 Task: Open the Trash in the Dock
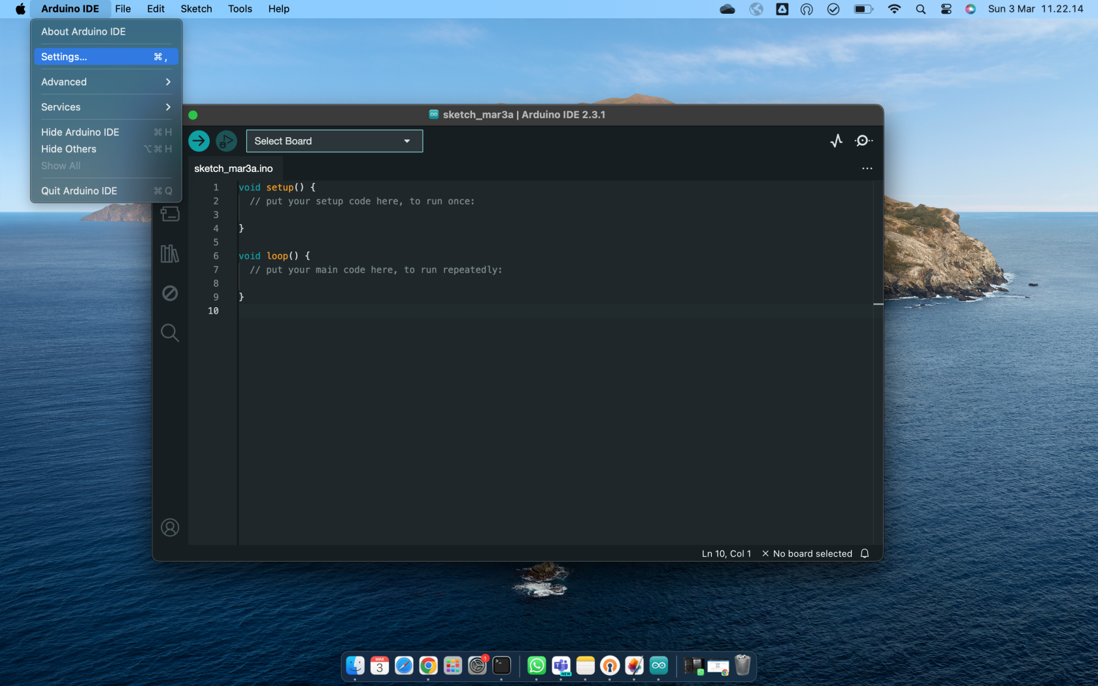pos(742,666)
